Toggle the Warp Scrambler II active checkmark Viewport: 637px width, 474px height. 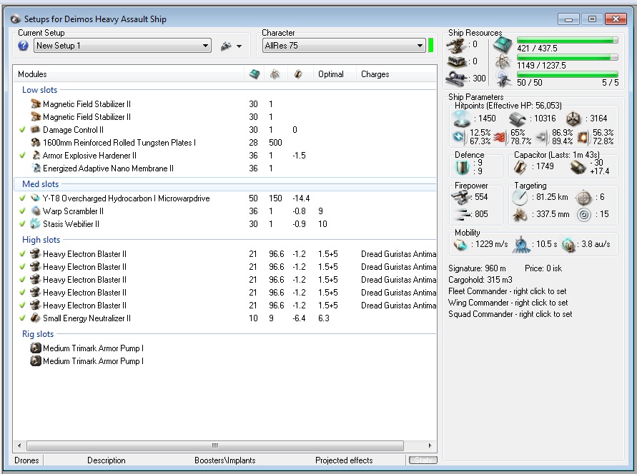[22, 211]
